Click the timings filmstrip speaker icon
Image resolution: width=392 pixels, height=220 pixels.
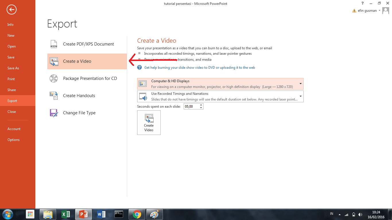coord(143,97)
